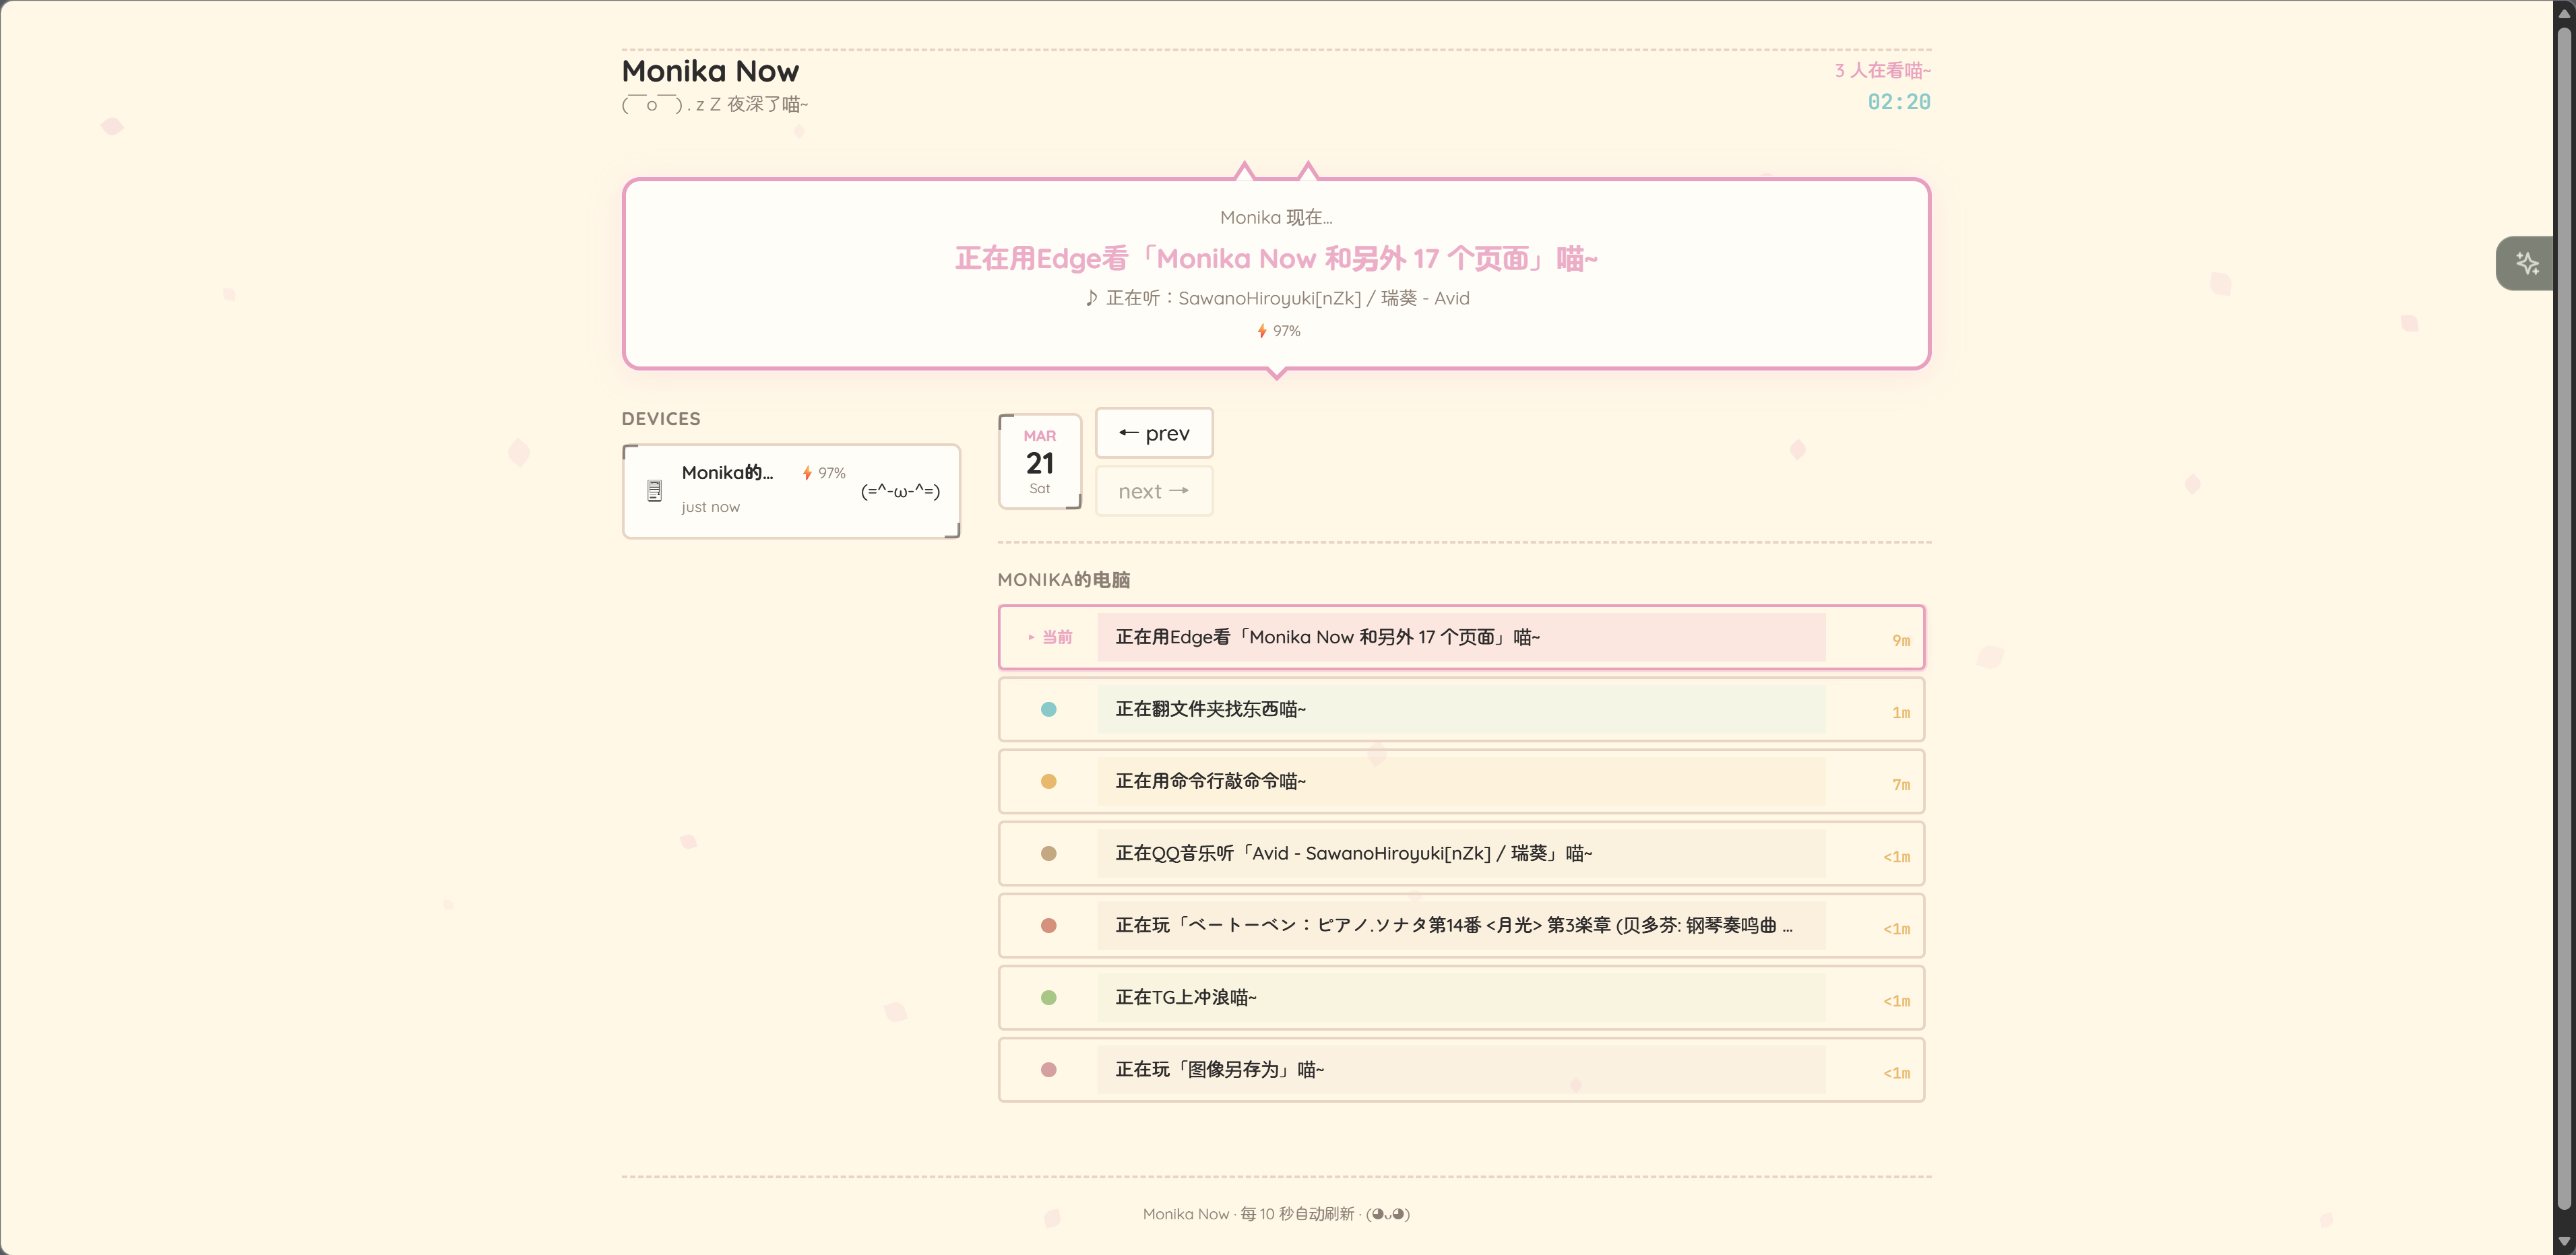Click the green dot on 正在TG上冲浪 row
The image size is (2576, 1255).
(x=1048, y=997)
